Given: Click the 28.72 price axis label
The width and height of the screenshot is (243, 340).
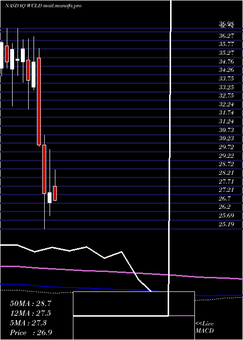Looking at the screenshot, I should click(x=227, y=164).
